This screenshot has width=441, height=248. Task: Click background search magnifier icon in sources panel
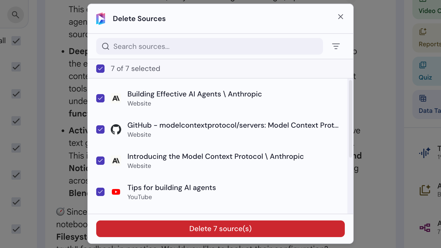coord(16,15)
